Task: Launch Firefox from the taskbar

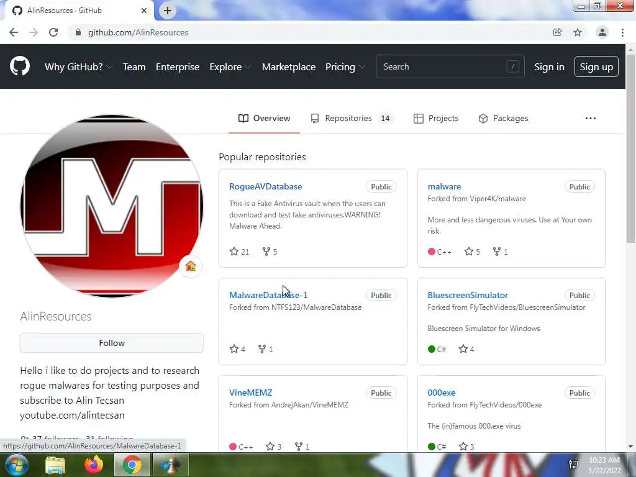Action: coord(94,465)
